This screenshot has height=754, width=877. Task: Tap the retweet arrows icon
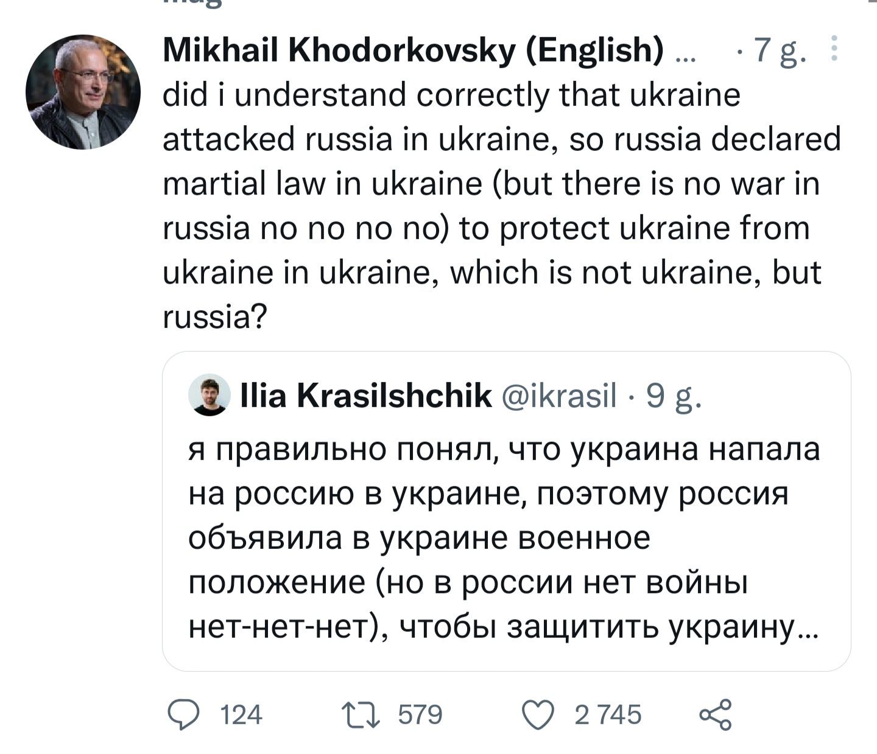point(361,715)
